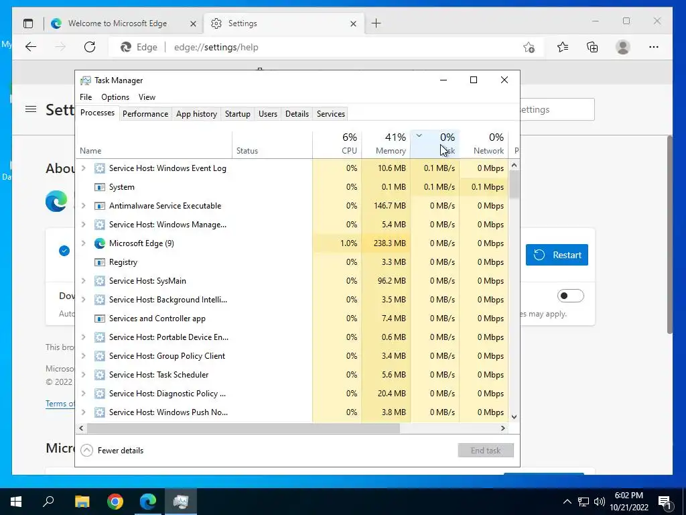This screenshot has width=686, height=515.
Task: Expand Service Host: SysMain
Action: (x=84, y=281)
